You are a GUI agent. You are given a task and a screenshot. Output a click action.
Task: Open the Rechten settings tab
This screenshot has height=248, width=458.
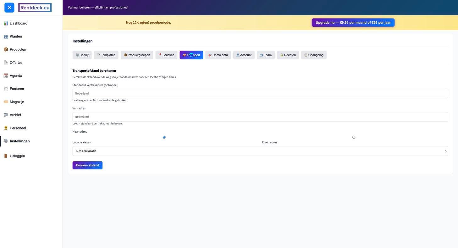coord(288,55)
